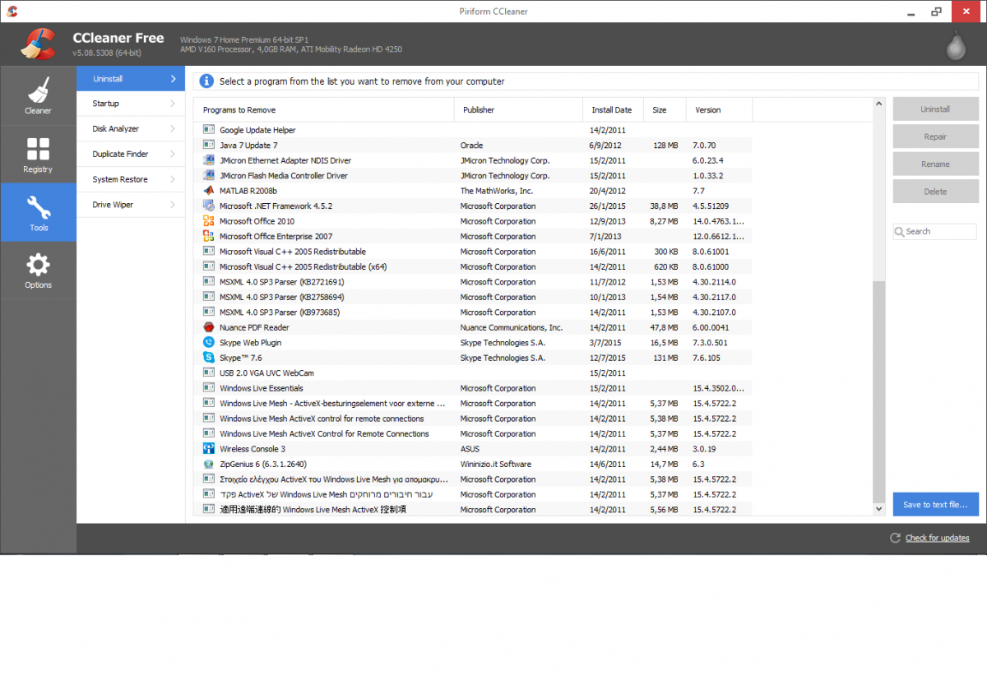Switch to the Startup tab

point(131,104)
